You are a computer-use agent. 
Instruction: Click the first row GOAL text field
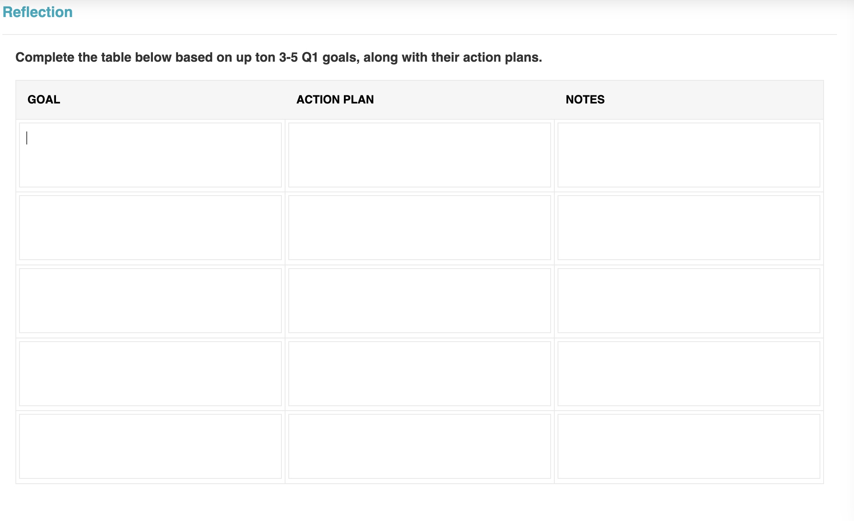click(x=150, y=155)
